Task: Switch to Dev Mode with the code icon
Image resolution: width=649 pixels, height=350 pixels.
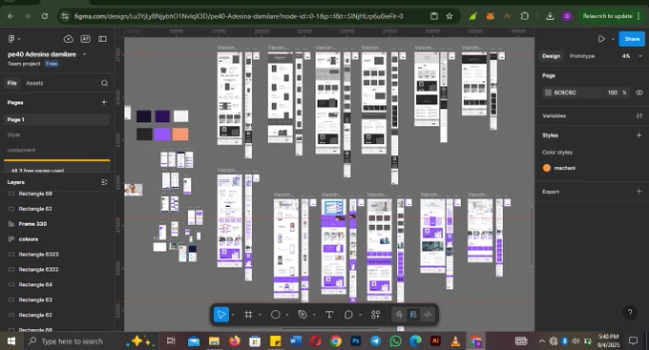Action: 428,315
